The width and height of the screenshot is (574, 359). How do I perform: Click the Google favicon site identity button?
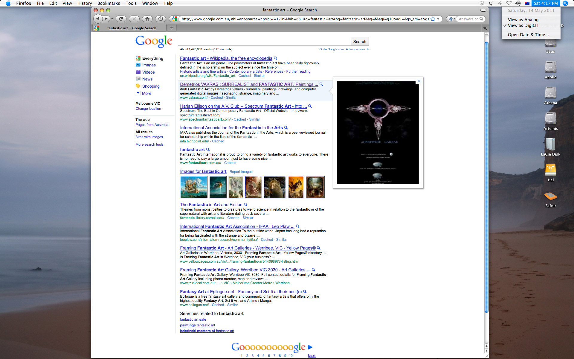tap(175, 19)
